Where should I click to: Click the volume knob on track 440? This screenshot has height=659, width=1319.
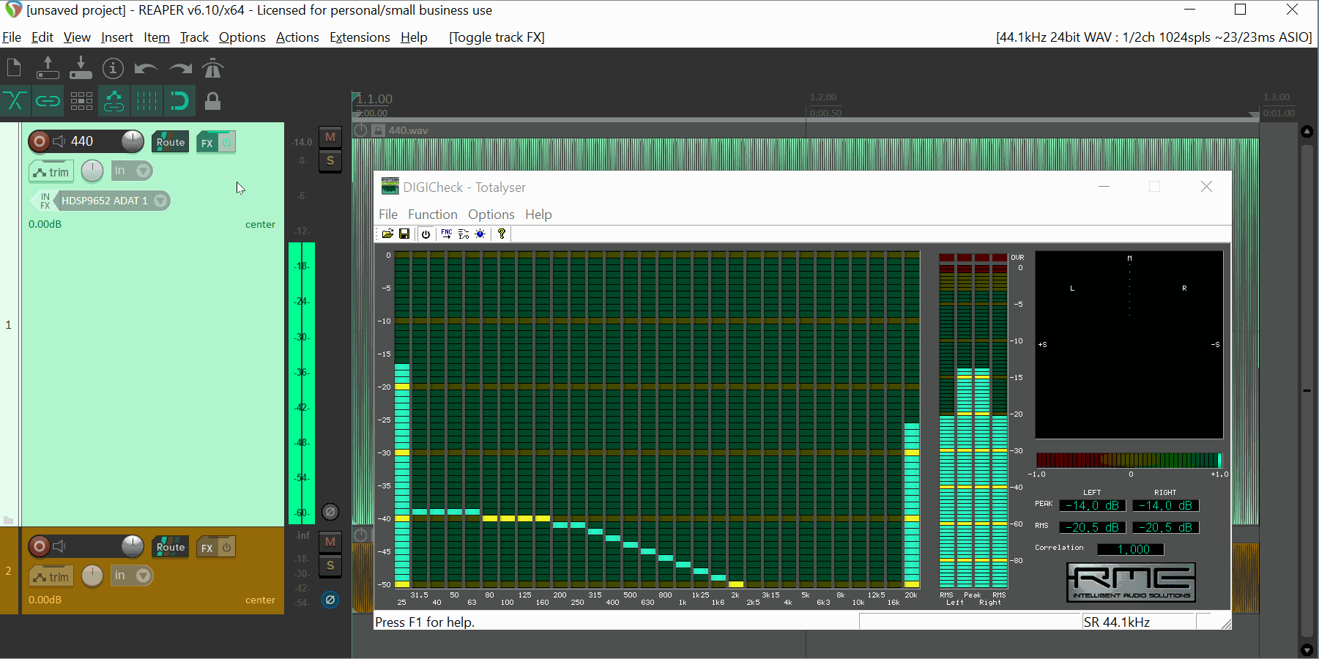coord(133,141)
